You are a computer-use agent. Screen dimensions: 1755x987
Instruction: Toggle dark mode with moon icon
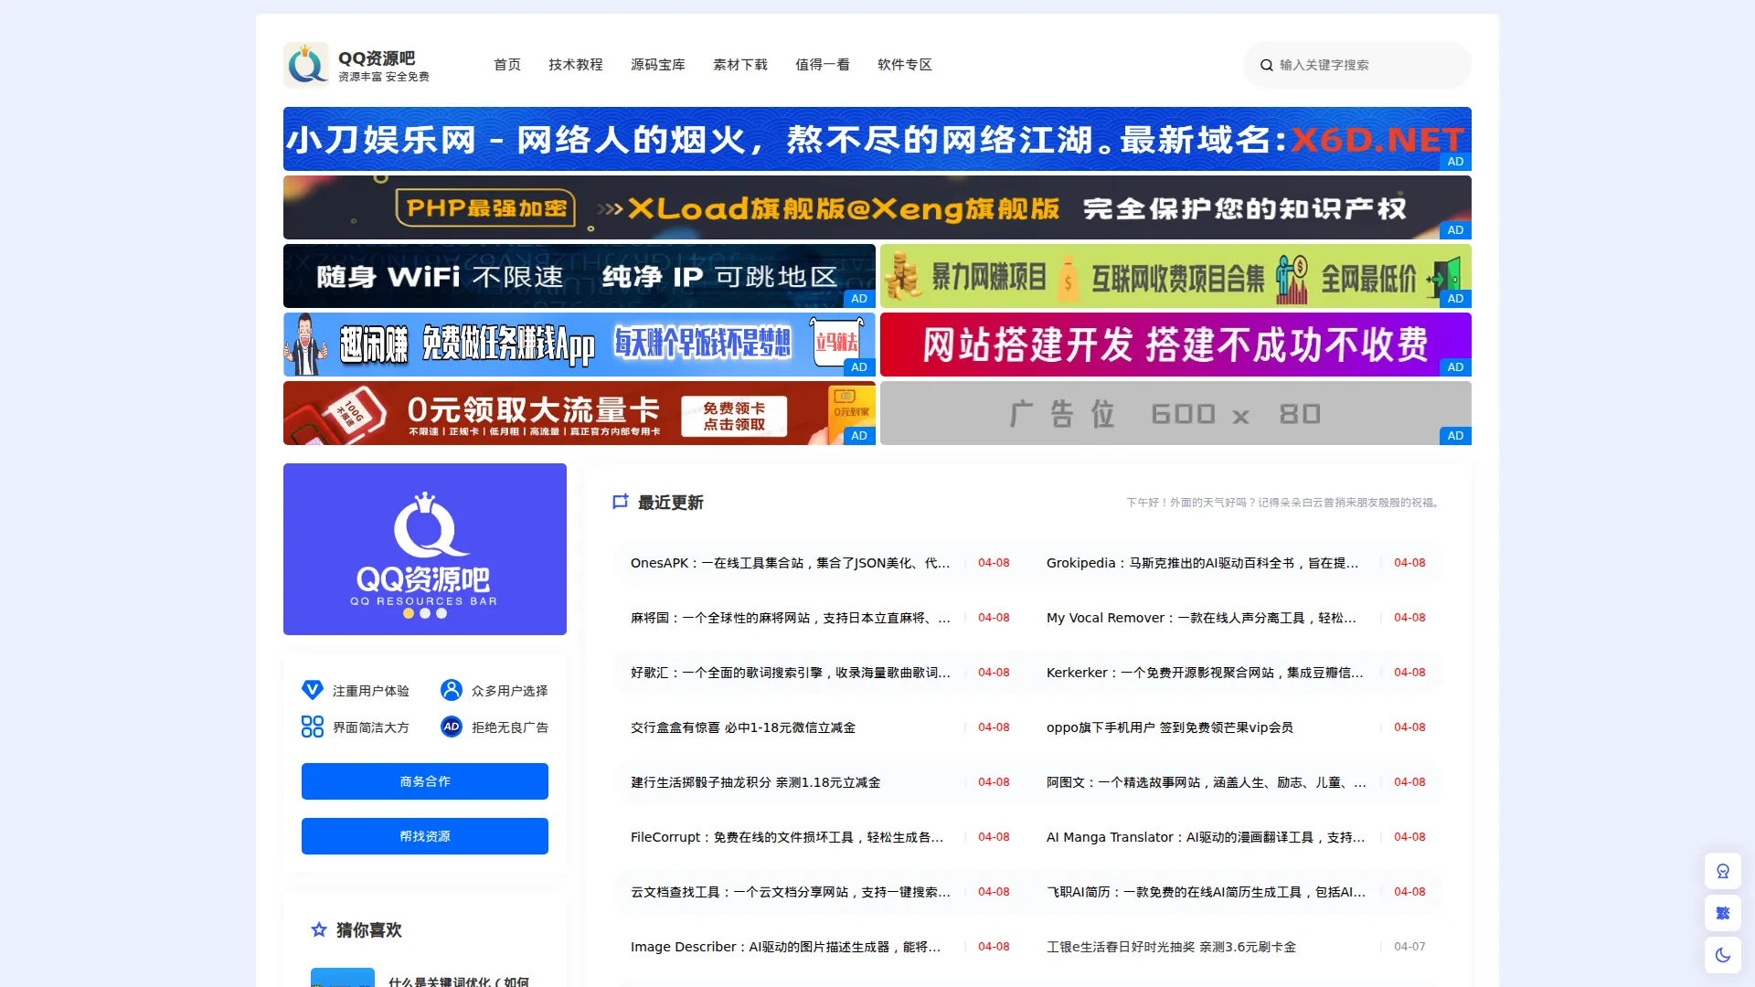tap(1722, 955)
